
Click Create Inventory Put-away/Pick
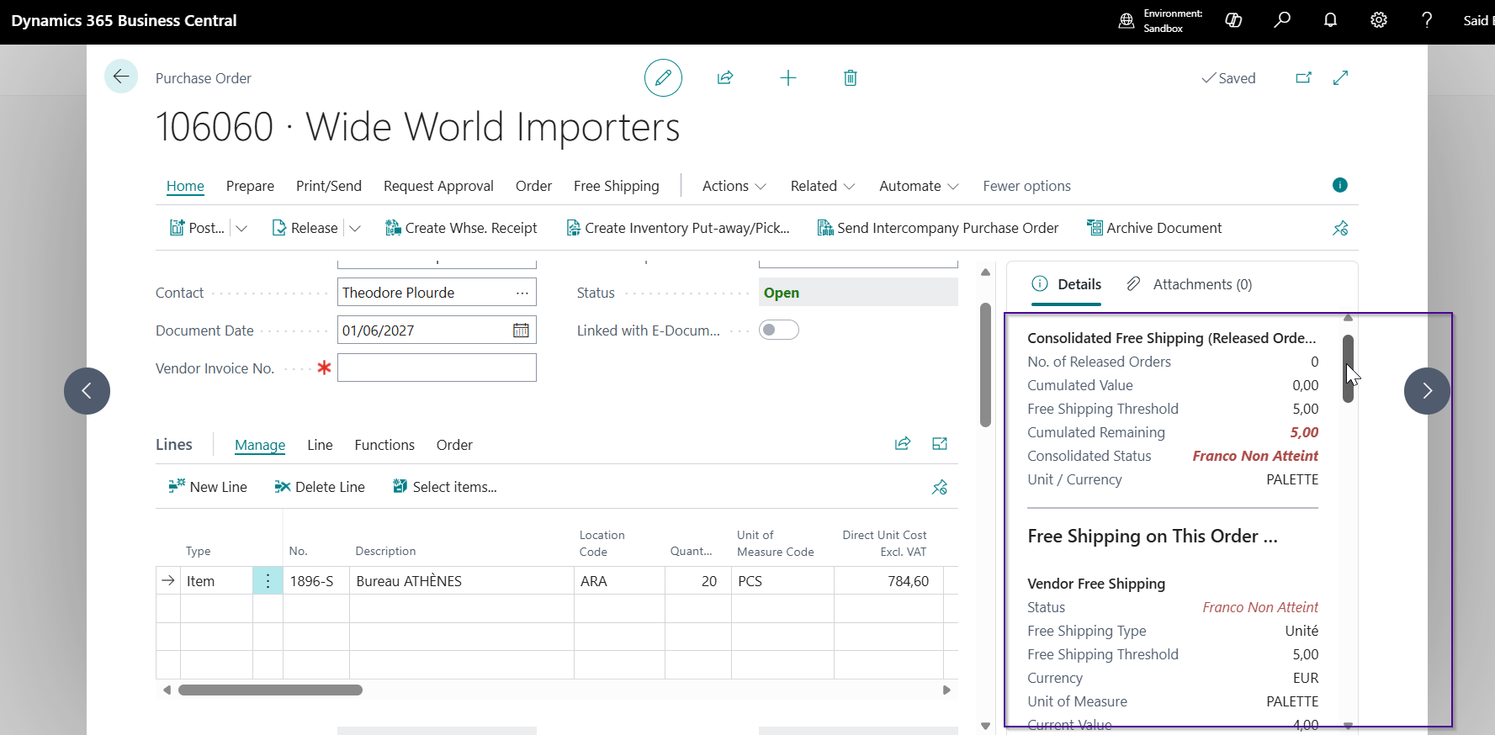click(678, 228)
